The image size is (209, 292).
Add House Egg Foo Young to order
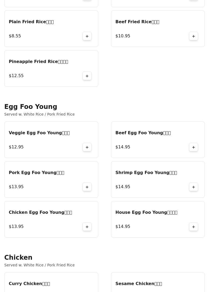[194, 227]
